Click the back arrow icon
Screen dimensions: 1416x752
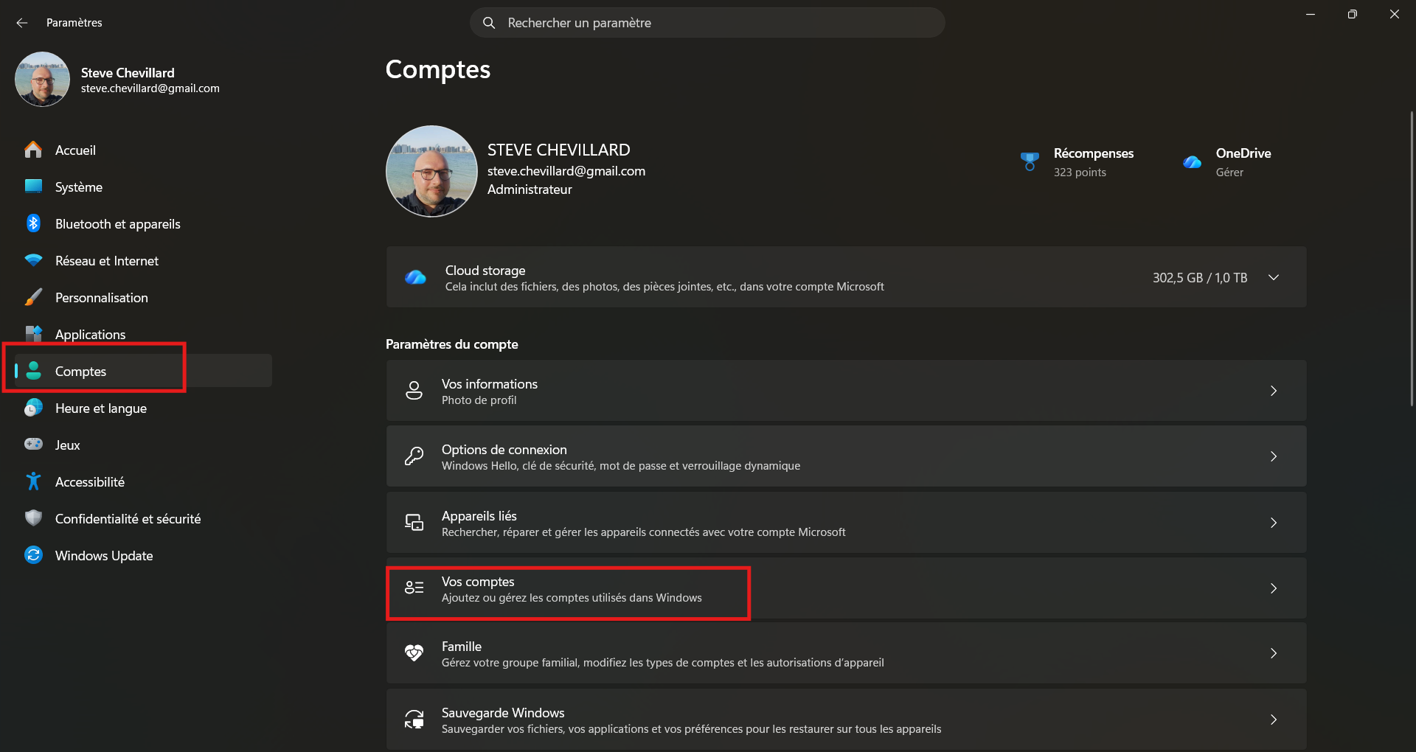(x=22, y=23)
